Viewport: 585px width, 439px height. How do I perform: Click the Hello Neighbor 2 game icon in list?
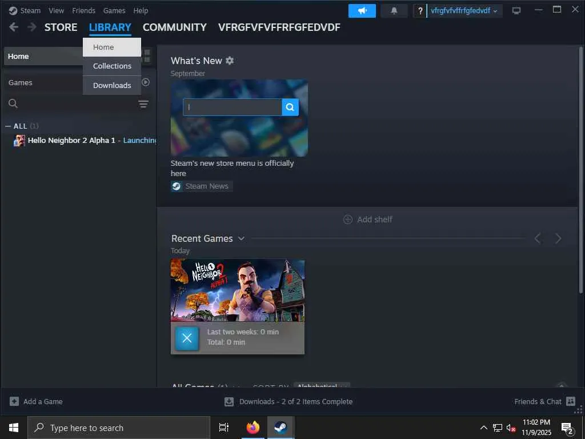coord(19,141)
